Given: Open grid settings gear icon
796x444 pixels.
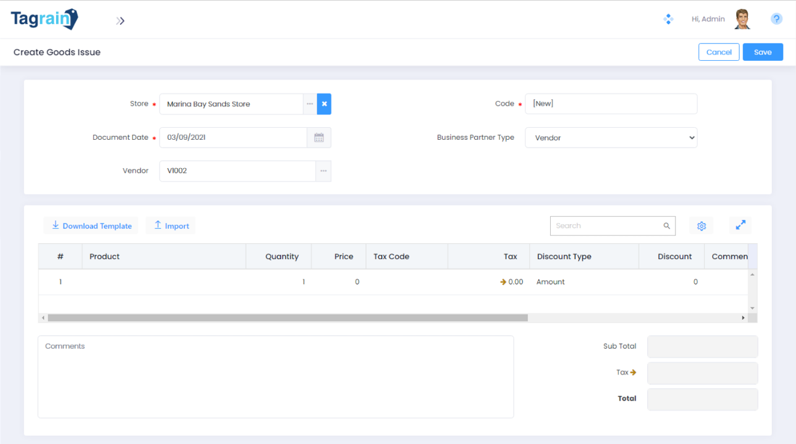Looking at the screenshot, I should point(701,226).
